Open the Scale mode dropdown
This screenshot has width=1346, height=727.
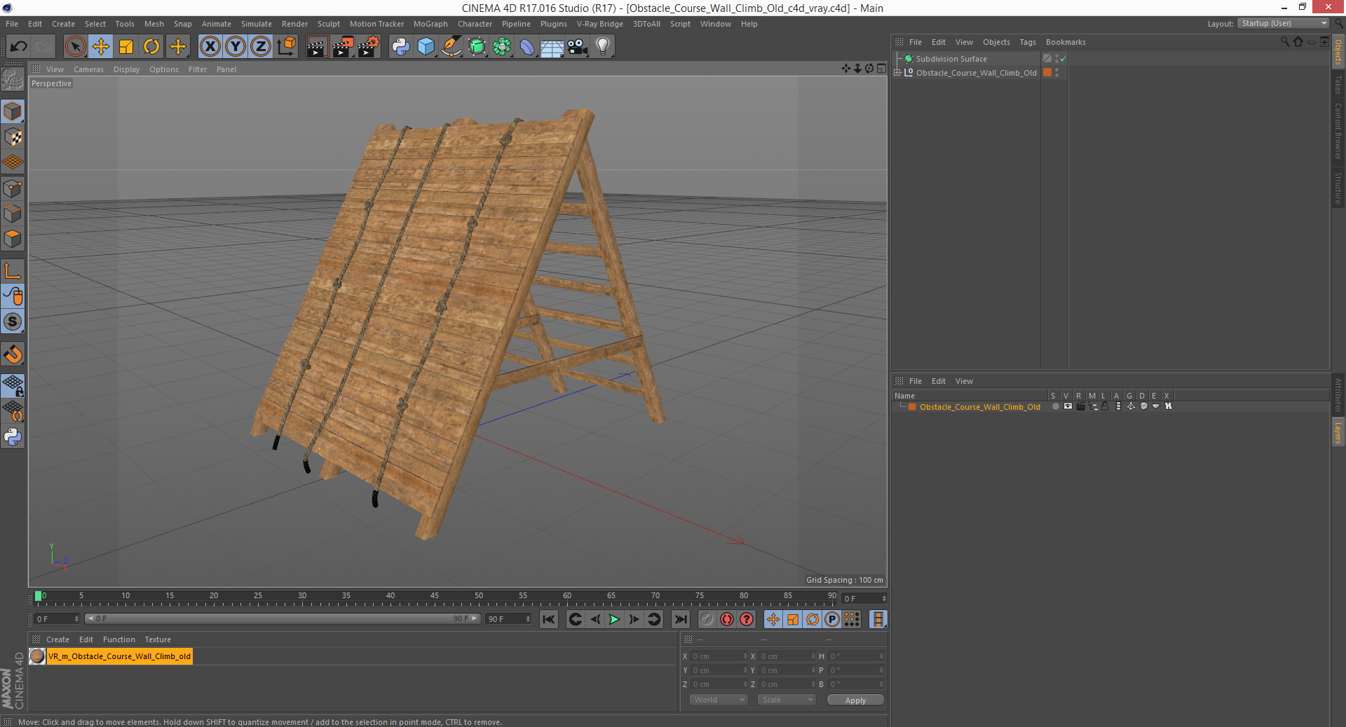pyautogui.click(x=787, y=700)
